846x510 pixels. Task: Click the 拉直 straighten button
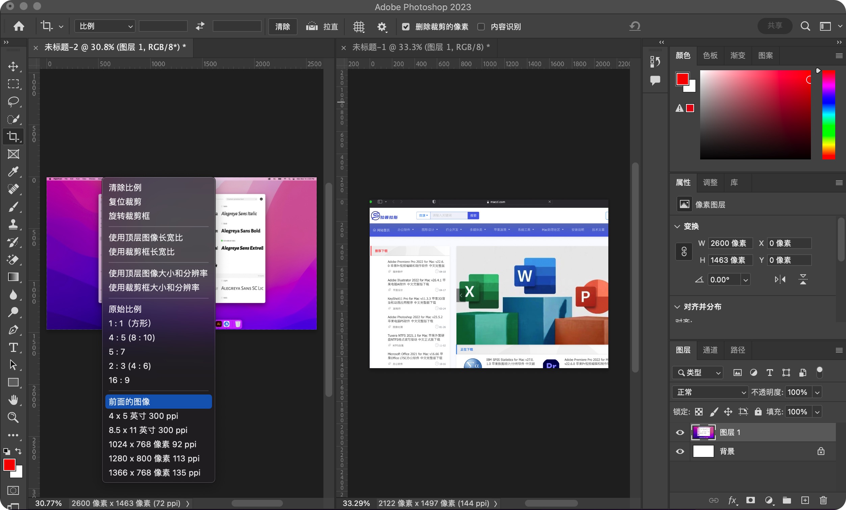click(322, 26)
